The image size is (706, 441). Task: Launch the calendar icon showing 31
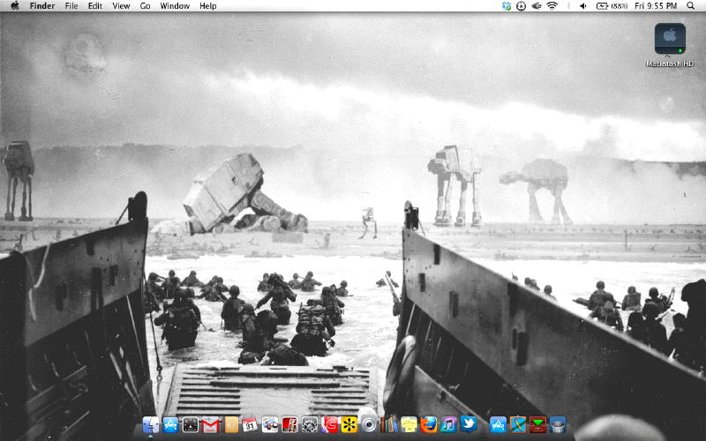[x=250, y=424]
